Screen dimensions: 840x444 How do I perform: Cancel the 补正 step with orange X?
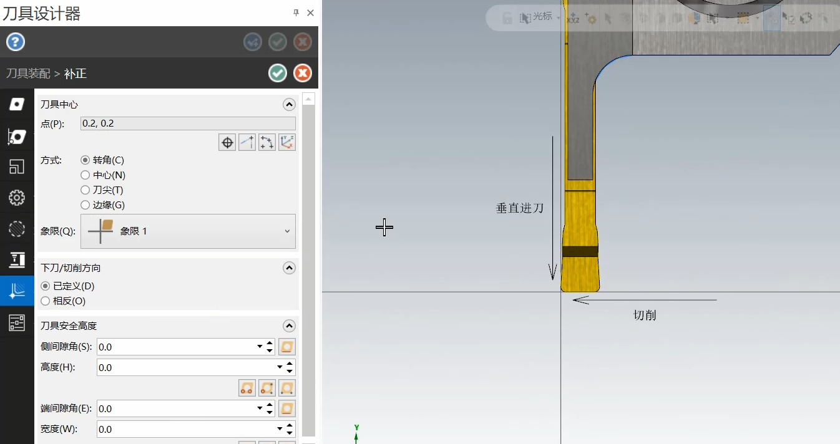coord(303,73)
